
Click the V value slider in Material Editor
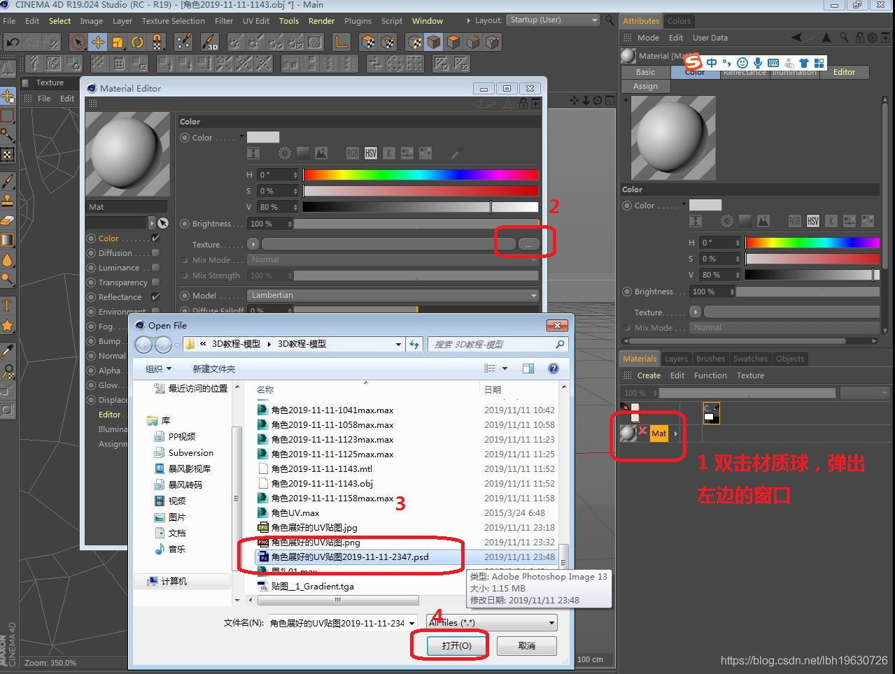[421, 207]
